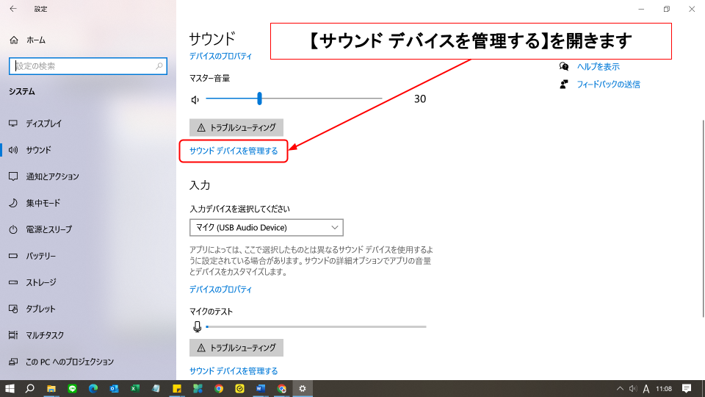Image resolution: width=705 pixels, height=397 pixels.
Task: Click the highlighted サウンド デバイスを管理する link
Action: pos(234,151)
